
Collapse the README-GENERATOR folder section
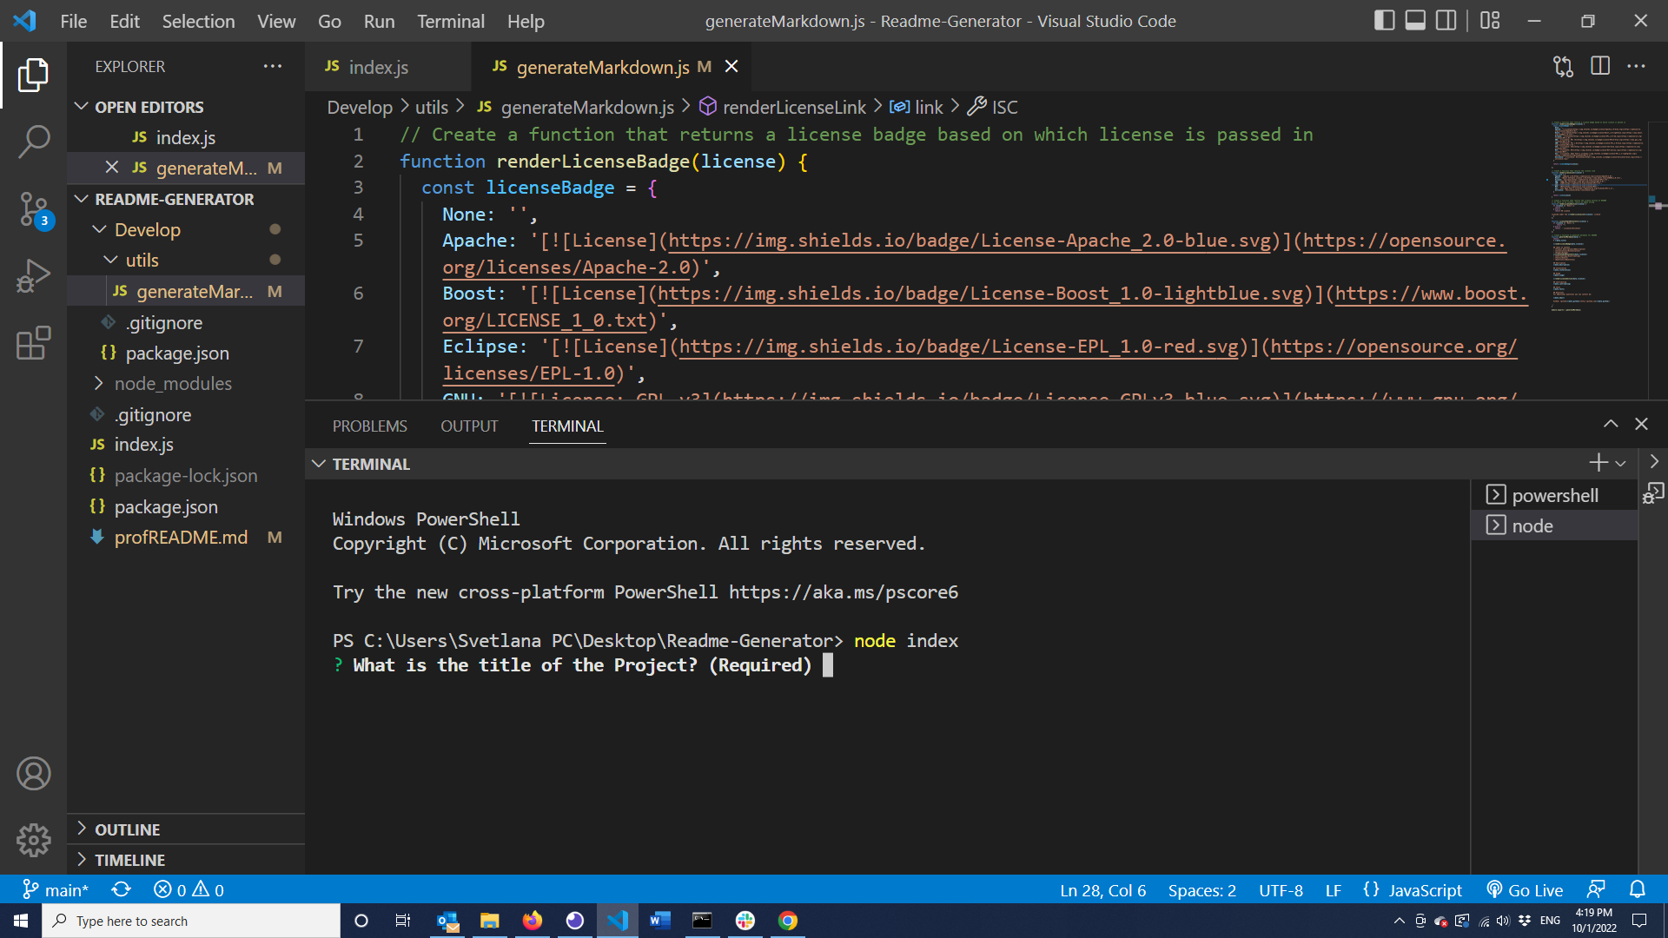(186, 199)
